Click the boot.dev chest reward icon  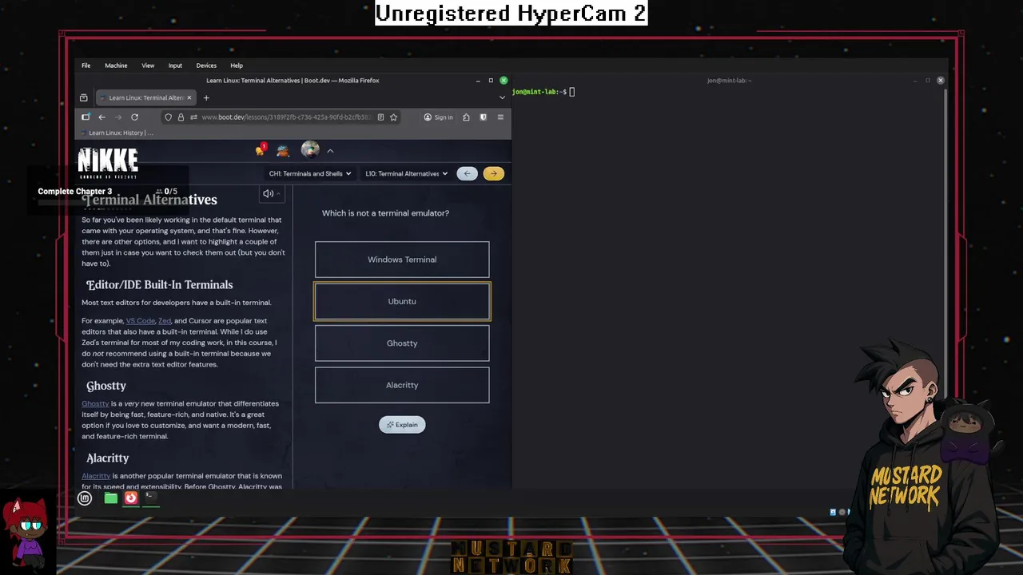pyautogui.click(x=283, y=150)
